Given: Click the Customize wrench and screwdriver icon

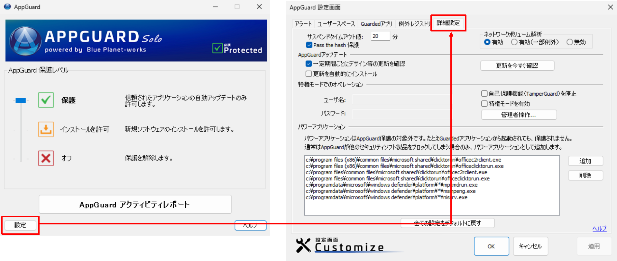Looking at the screenshot, I should [303, 245].
